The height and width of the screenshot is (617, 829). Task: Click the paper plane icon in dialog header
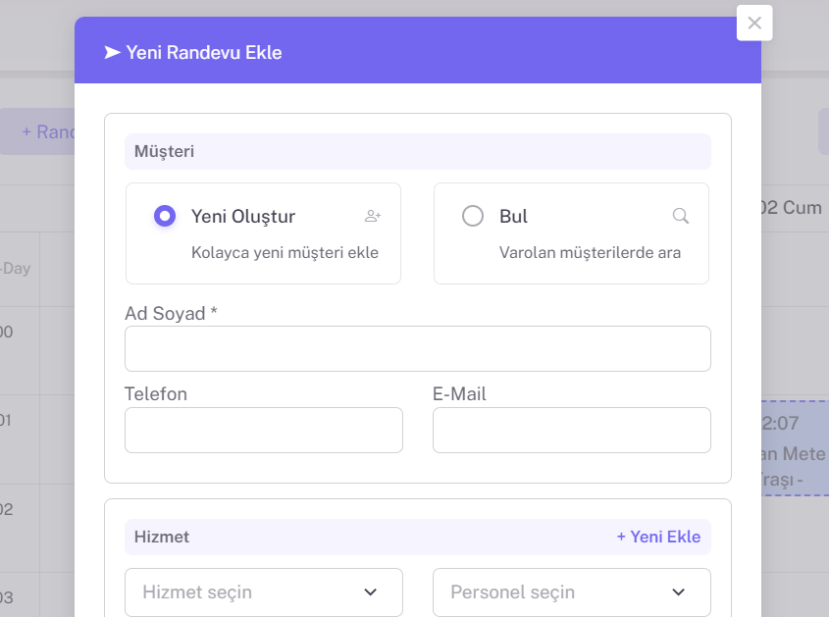113,52
